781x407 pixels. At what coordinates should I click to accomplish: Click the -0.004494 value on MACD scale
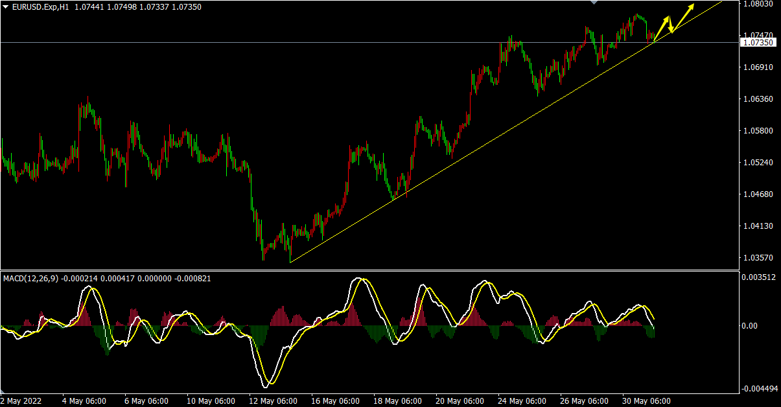tap(760, 389)
